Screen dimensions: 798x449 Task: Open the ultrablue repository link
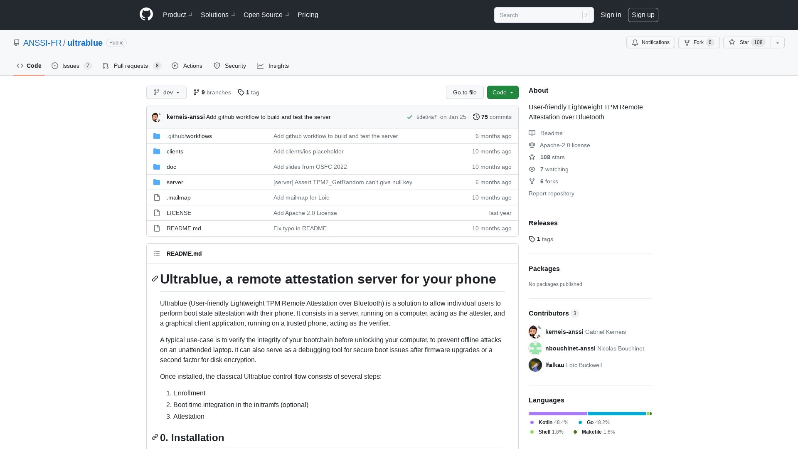pos(85,43)
